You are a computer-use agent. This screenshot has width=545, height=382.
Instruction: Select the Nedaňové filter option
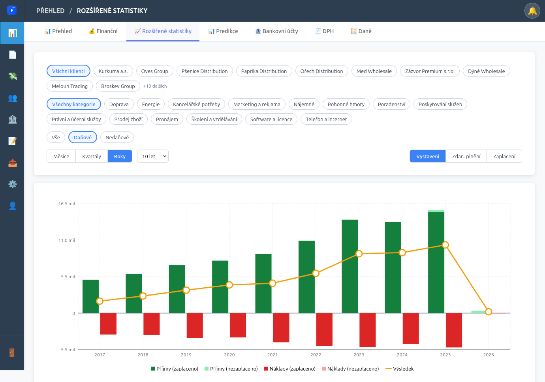117,137
